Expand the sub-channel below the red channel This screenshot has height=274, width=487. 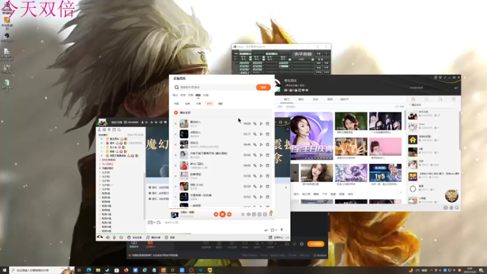click(100, 168)
